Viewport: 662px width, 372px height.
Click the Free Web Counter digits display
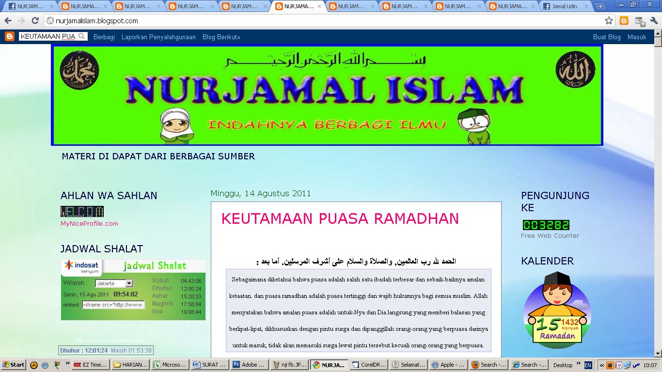click(546, 225)
